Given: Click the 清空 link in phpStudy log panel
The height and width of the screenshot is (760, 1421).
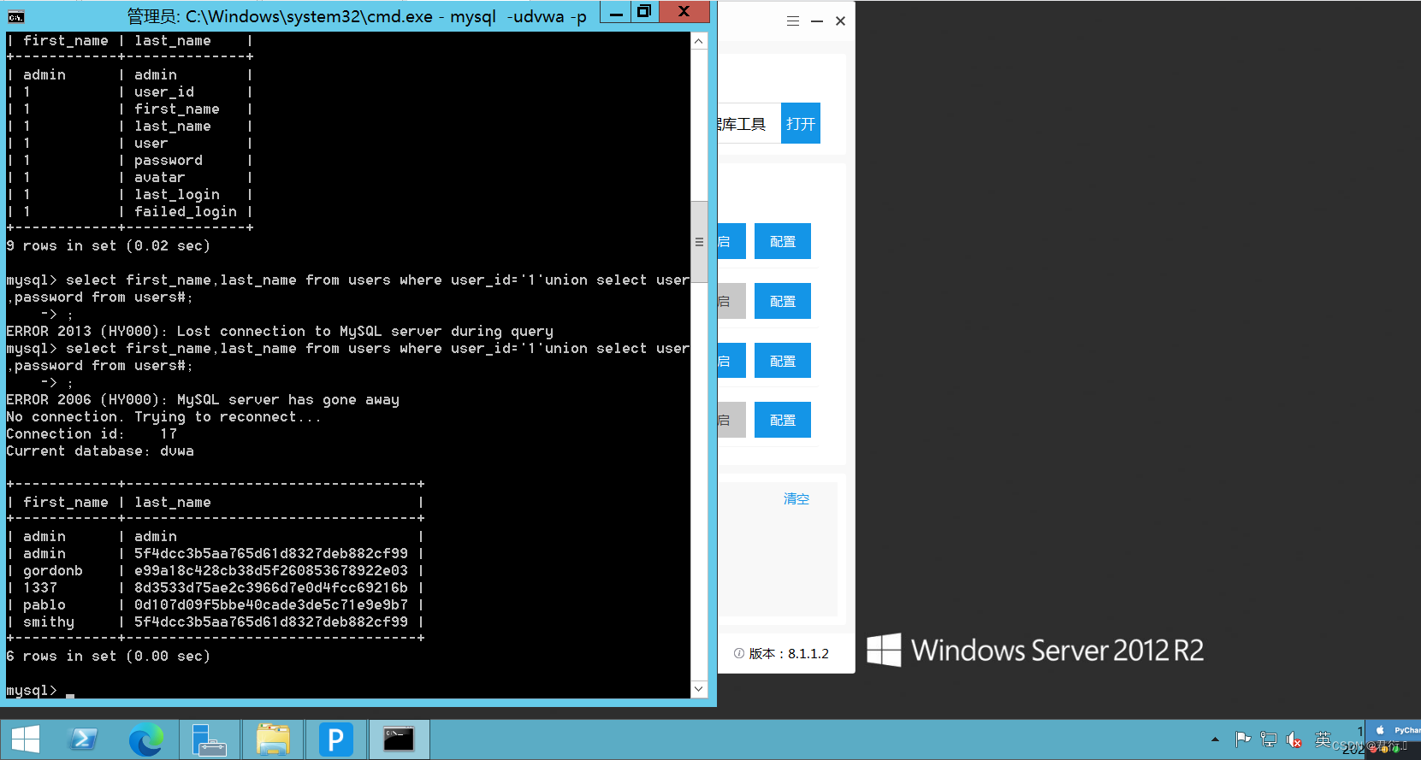Looking at the screenshot, I should pos(796,498).
